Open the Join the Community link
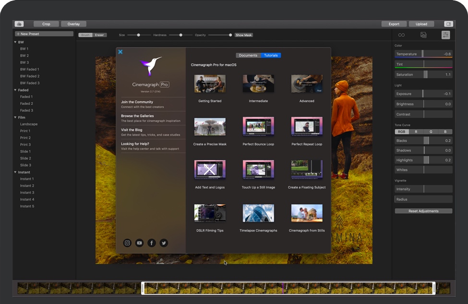The height and width of the screenshot is (304, 468). click(137, 102)
